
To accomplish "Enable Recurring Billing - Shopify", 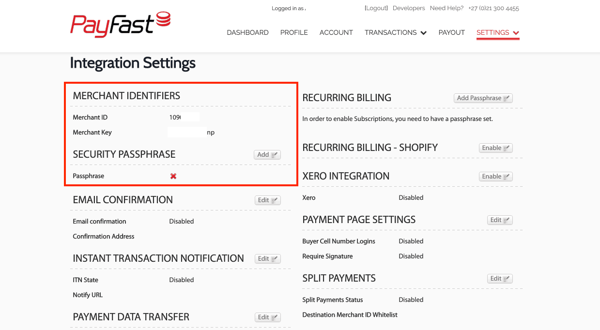I will pyautogui.click(x=496, y=148).
